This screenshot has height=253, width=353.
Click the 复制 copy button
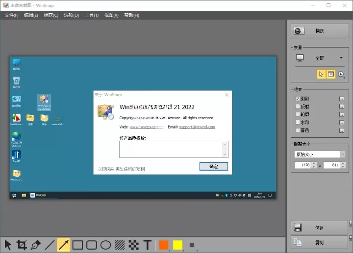point(319,242)
